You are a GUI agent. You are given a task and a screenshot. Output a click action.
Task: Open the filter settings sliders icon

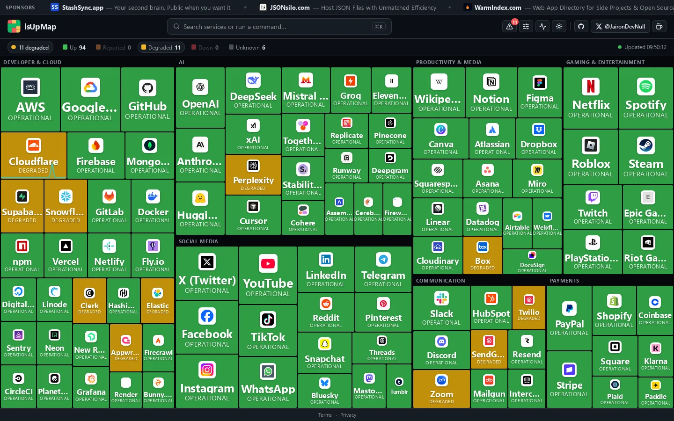pyautogui.click(x=526, y=27)
